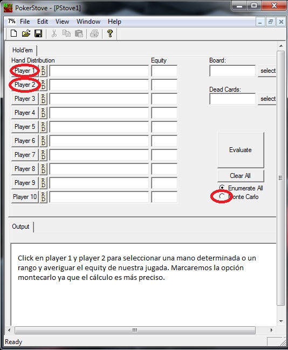Click the Player 5 button
The image size is (288, 350).
[x=25, y=127]
